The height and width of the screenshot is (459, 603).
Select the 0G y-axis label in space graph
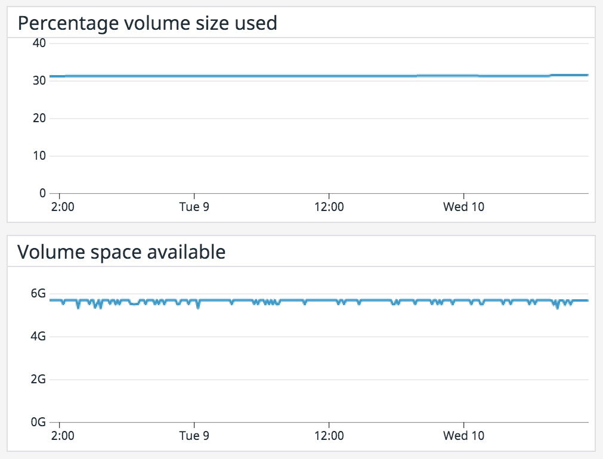(x=39, y=422)
